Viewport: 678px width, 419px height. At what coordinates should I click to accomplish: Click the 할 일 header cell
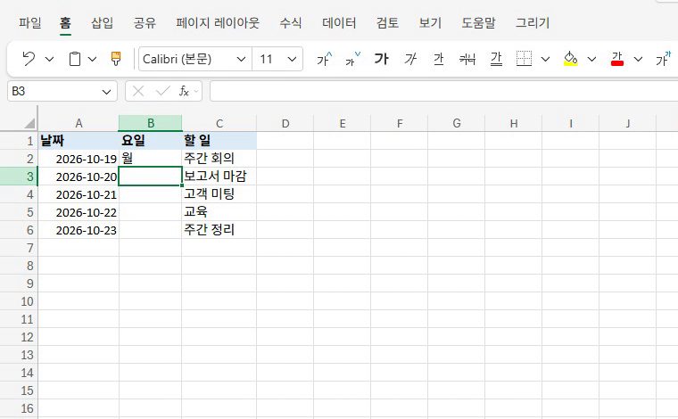pyautogui.click(x=219, y=141)
